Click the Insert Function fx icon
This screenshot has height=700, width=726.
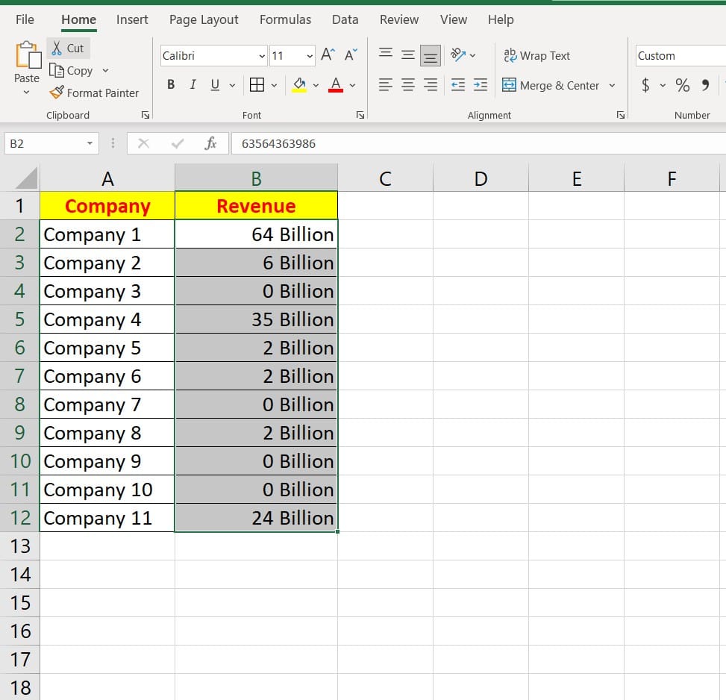tap(210, 143)
